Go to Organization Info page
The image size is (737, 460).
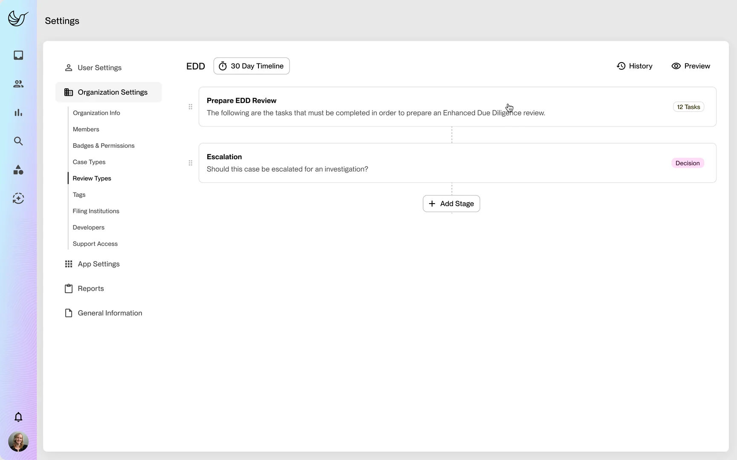(x=96, y=113)
